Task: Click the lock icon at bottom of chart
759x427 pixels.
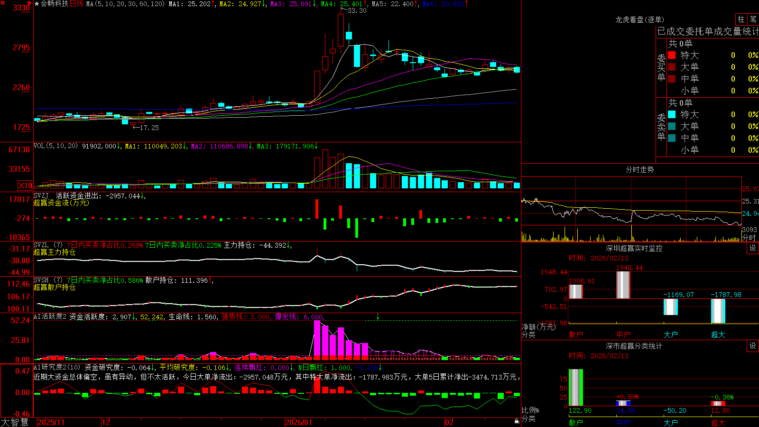Action: click(x=517, y=421)
